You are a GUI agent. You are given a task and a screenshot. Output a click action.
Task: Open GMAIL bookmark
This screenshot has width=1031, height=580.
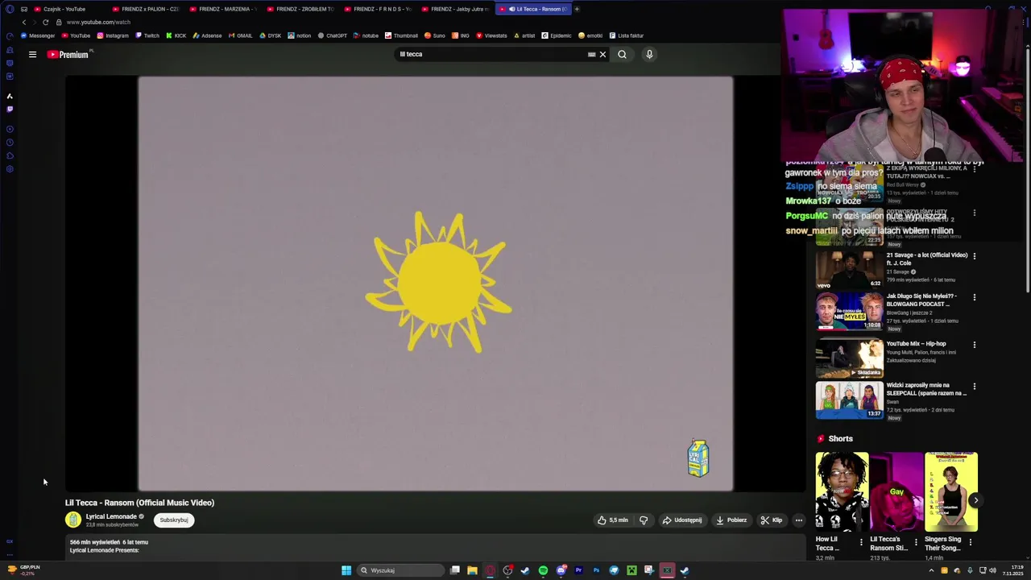[240, 35]
